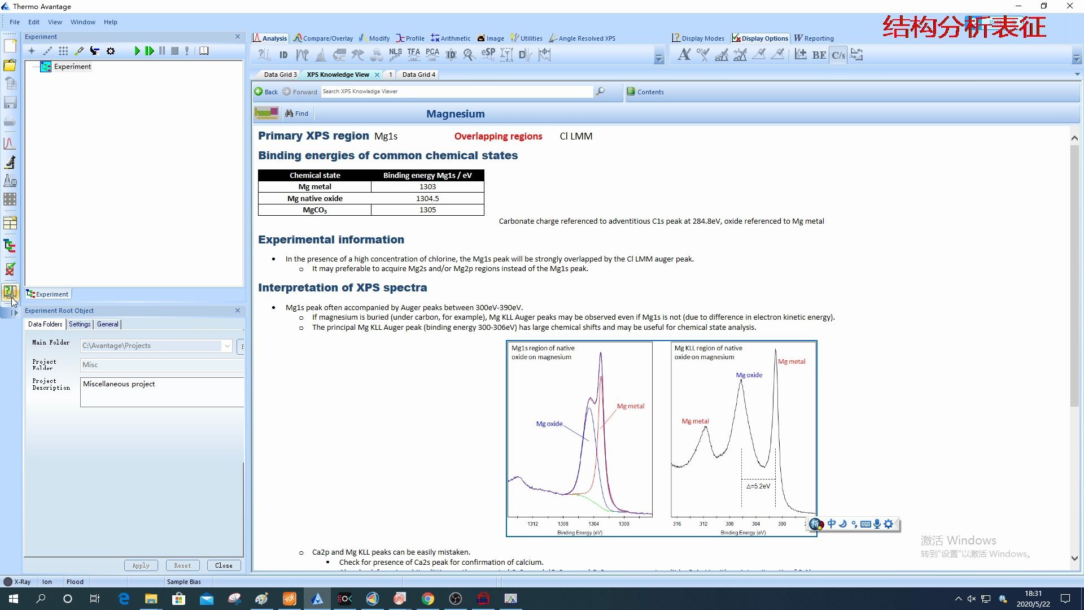Pause the experiment using pause icon
Viewport: 1084px width, 610px height.
[162, 51]
